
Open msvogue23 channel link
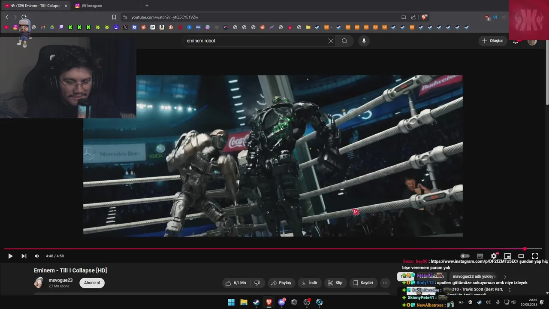(x=60, y=280)
